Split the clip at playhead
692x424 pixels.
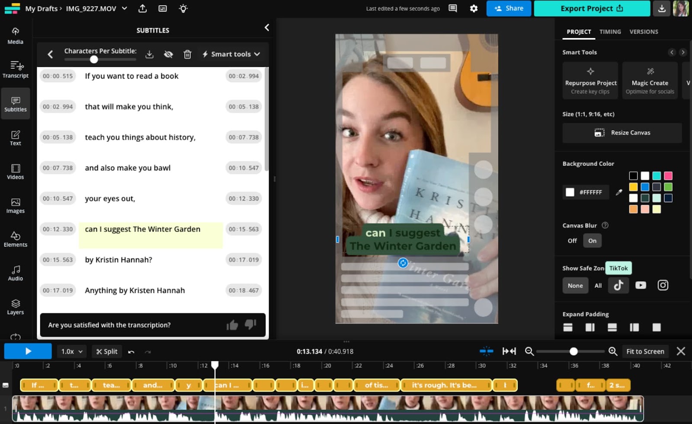pyautogui.click(x=107, y=351)
